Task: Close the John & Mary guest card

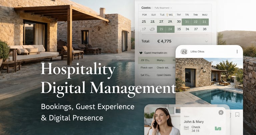Action: (x=221, y=112)
